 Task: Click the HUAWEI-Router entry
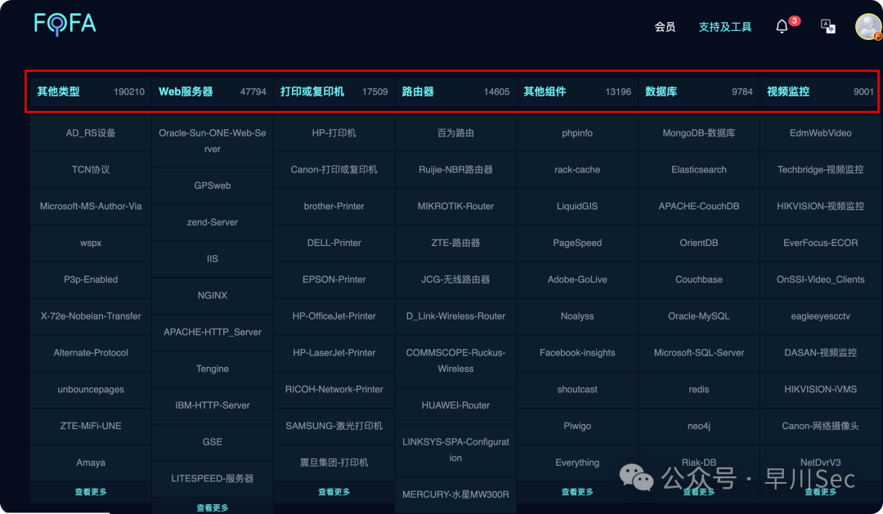pyautogui.click(x=455, y=405)
